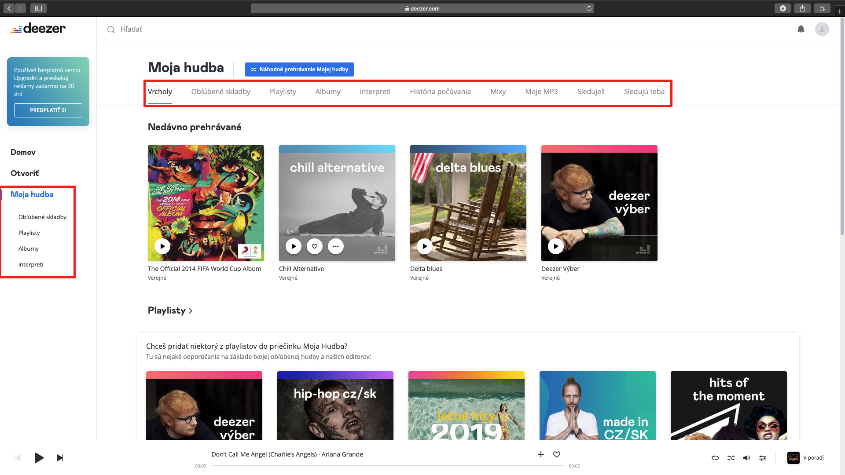
Task: Add current song to playlist with plus icon
Action: pos(540,454)
